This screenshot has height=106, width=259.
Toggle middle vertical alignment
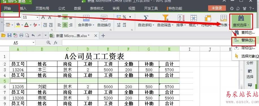tap(65, 17)
